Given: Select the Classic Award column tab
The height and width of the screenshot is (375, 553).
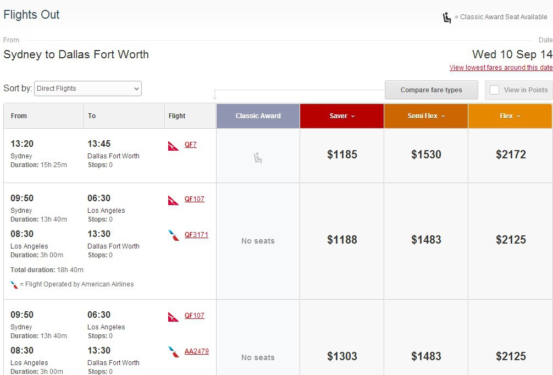Looking at the screenshot, I should pos(258,116).
